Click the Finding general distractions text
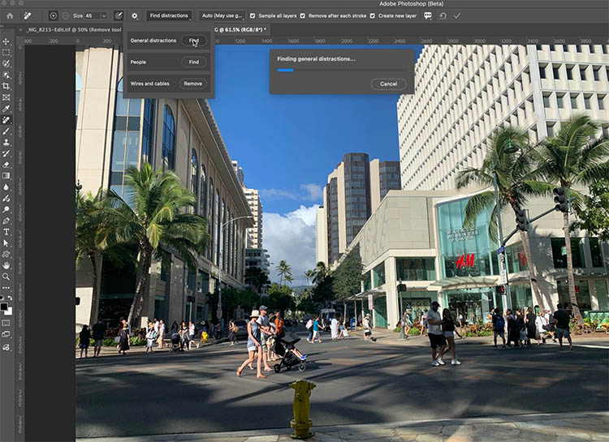This screenshot has height=442, width=609. tap(316, 59)
